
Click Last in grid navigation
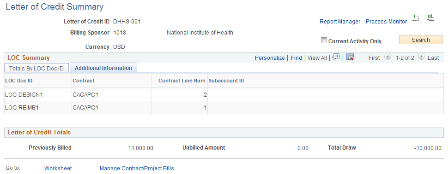coord(433,58)
